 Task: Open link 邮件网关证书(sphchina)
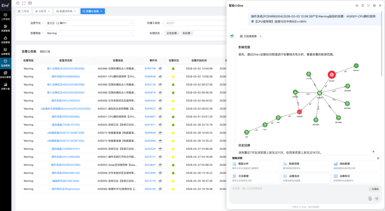[65, 189]
